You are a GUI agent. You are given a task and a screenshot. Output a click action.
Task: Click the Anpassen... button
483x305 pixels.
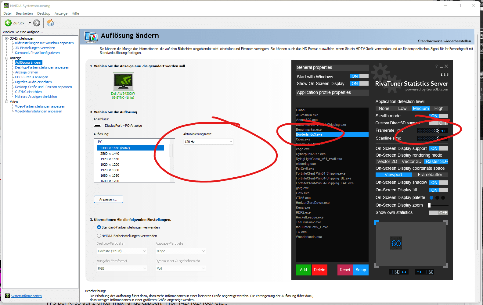[108, 199]
